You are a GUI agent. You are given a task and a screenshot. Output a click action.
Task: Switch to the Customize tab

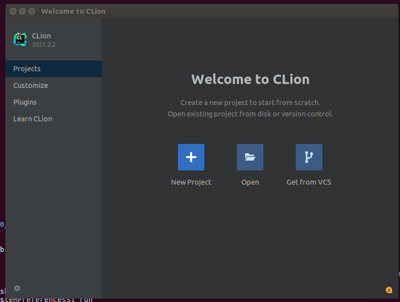coord(54,85)
